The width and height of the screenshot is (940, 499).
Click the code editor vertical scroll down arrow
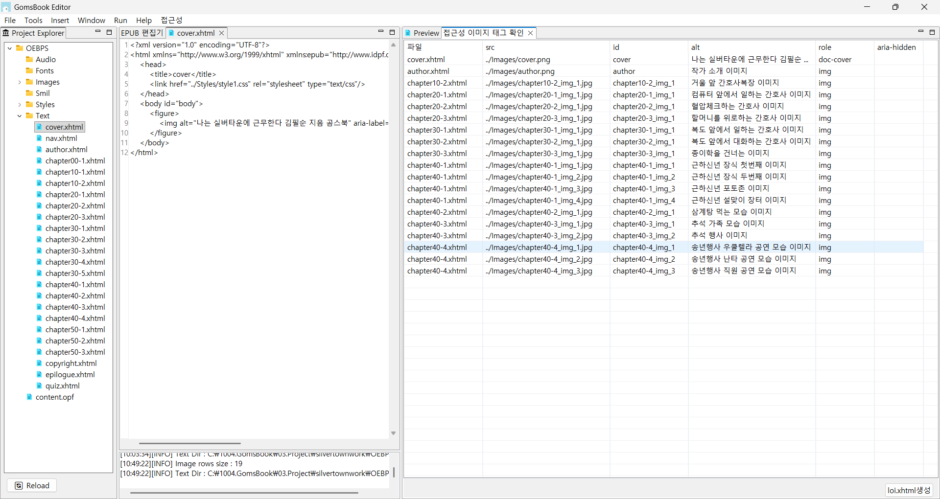point(393,433)
